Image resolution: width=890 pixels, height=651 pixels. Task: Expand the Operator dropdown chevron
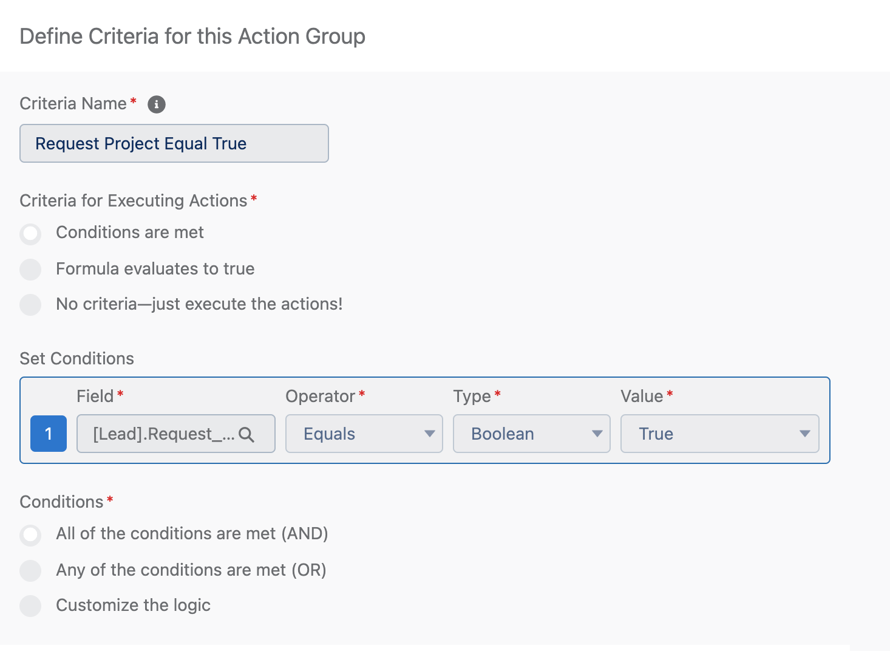coord(429,434)
